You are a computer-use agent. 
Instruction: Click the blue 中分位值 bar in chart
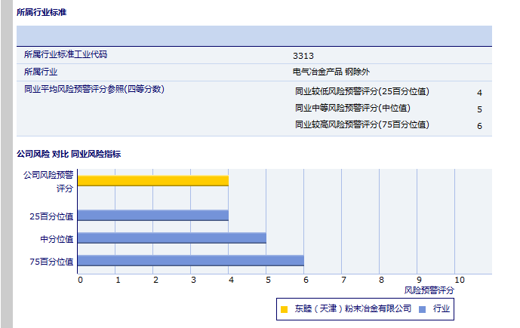point(171,238)
